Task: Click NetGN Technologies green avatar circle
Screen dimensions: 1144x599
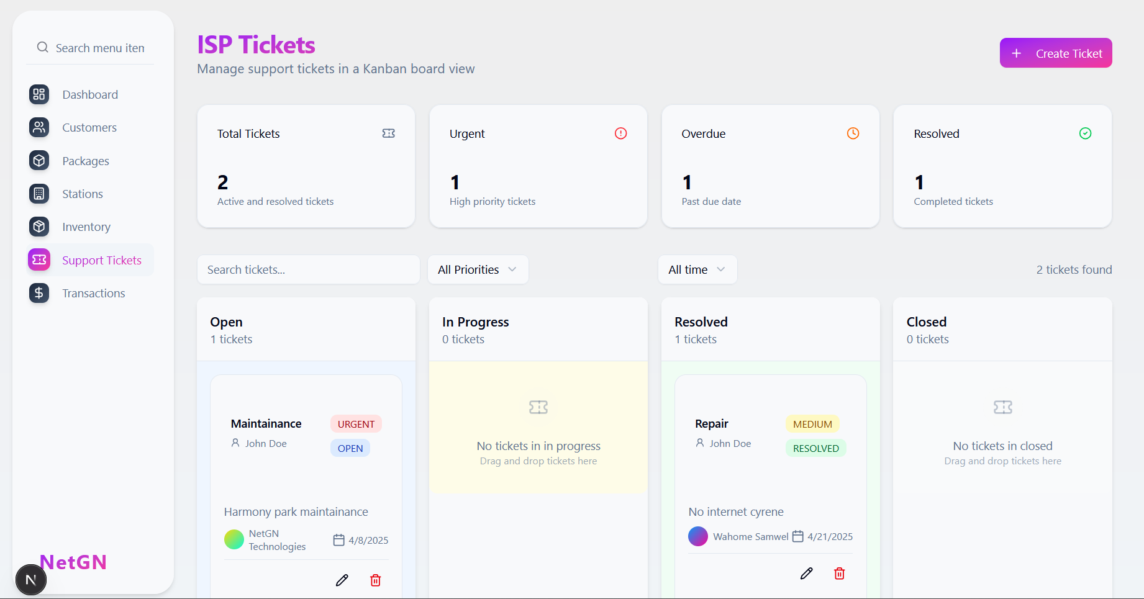Action: coord(234,539)
